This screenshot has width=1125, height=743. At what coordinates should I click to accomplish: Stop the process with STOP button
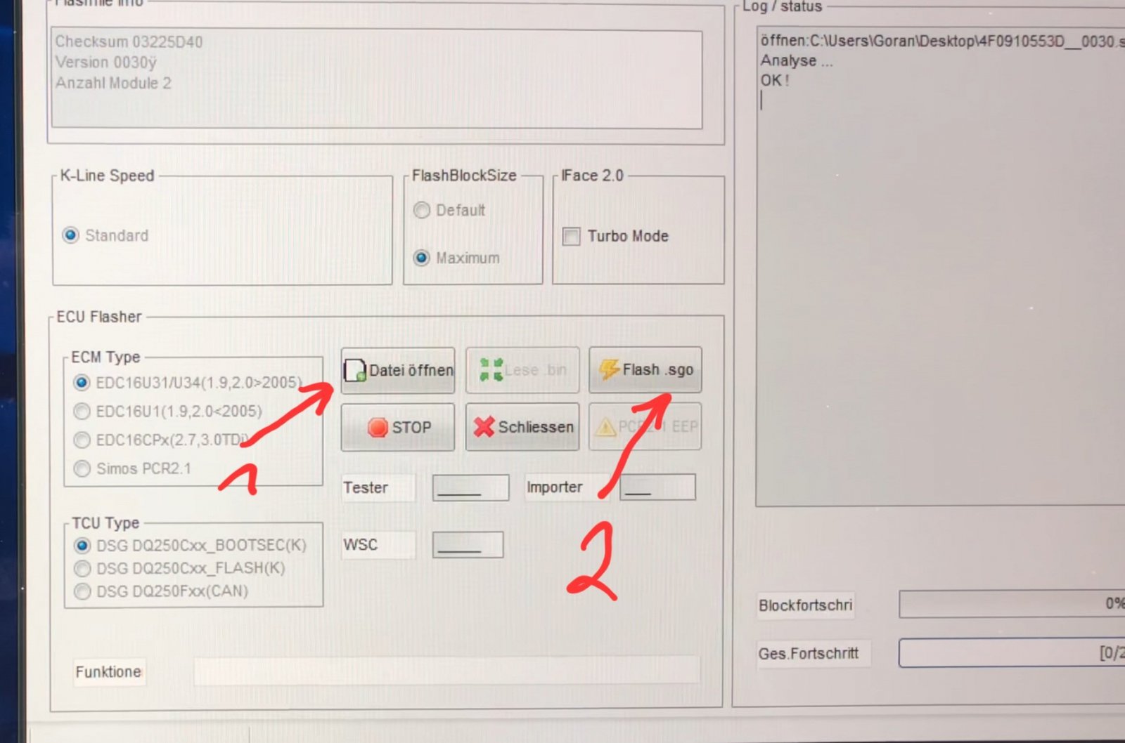pyautogui.click(x=398, y=427)
